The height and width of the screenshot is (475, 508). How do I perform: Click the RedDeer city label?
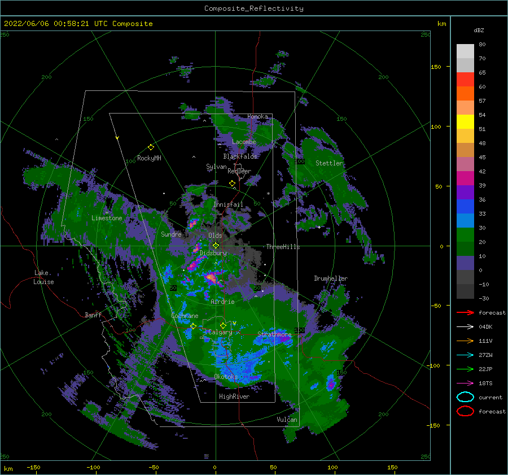pos(239,171)
